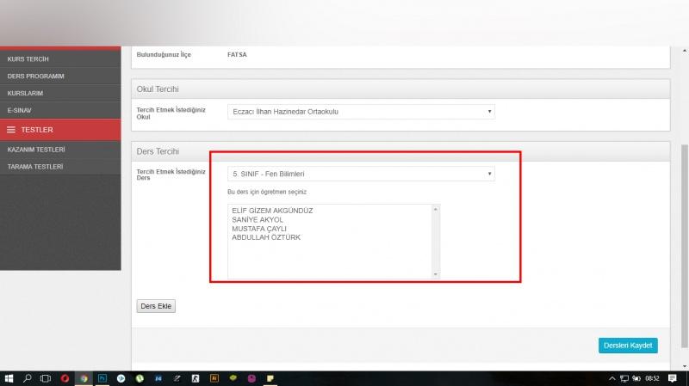Click the taskbar search magnifier icon
Image resolution: width=689 pixels, height=386 pixels.
pos(28,378)
